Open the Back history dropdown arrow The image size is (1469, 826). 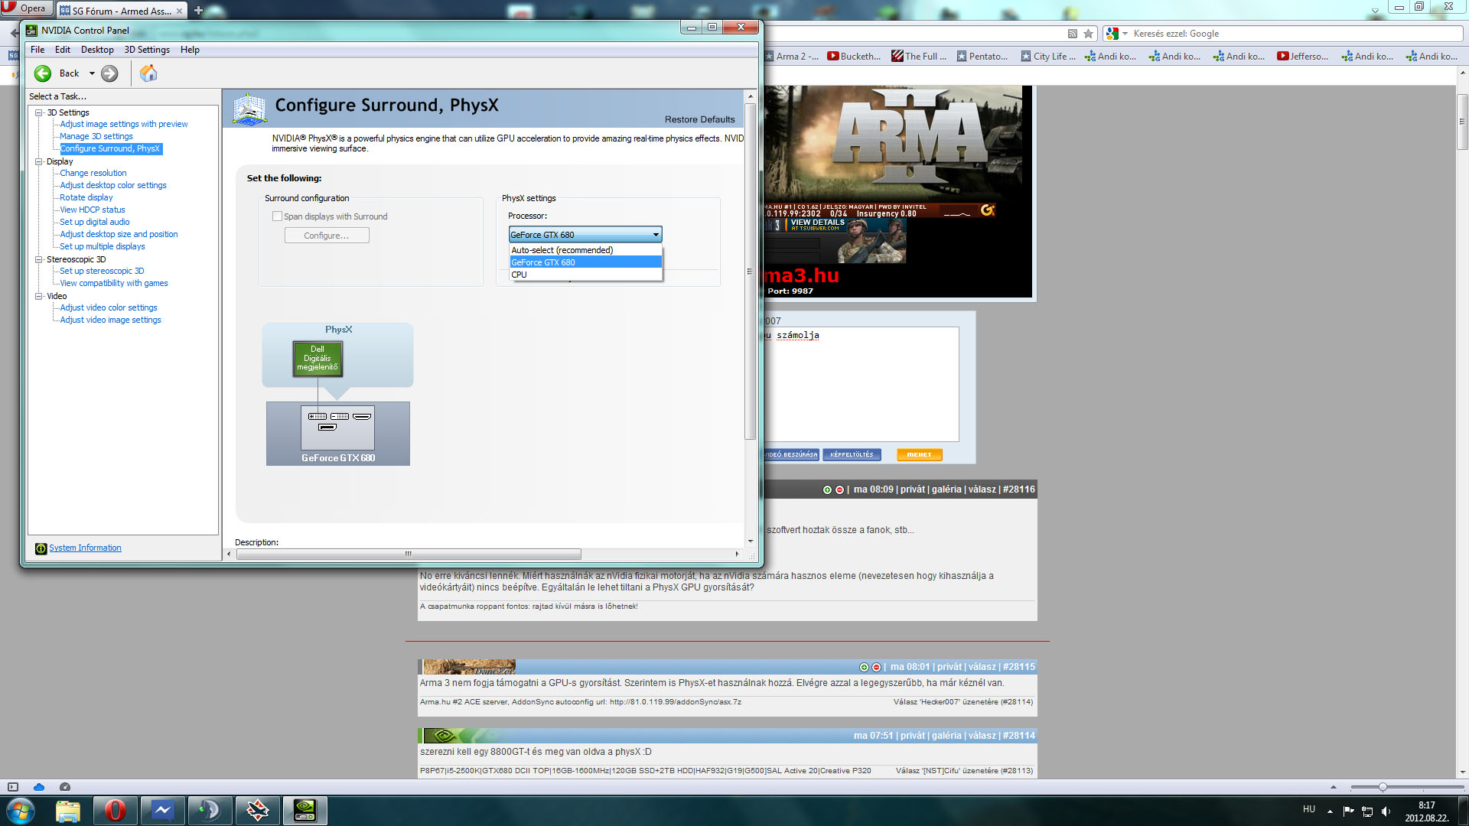pos(92,73)
